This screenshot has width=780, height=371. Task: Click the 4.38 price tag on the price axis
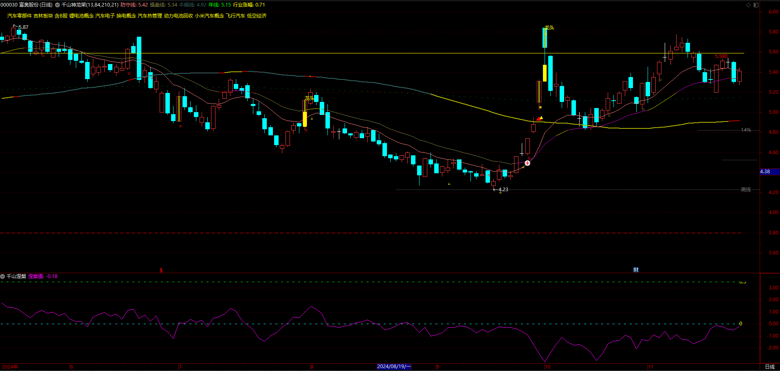[x=769, y=172]
